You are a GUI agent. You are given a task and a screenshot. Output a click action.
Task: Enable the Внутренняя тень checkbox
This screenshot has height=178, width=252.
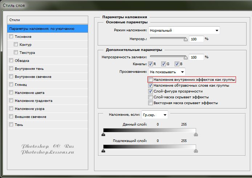click(x=11, y=68)
